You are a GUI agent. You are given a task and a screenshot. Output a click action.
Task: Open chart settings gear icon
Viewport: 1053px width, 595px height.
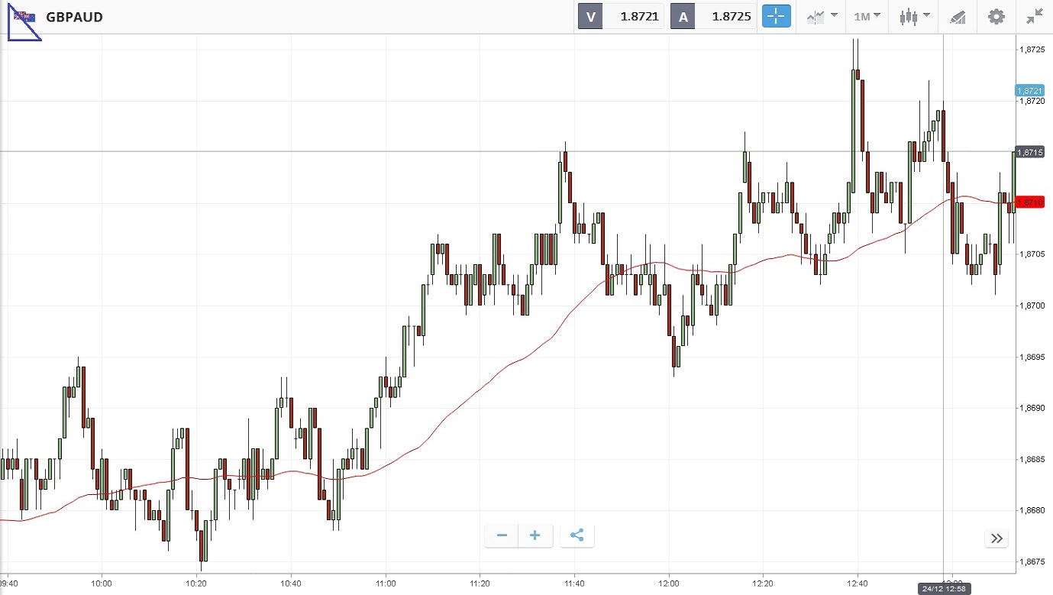pos(996,16)
